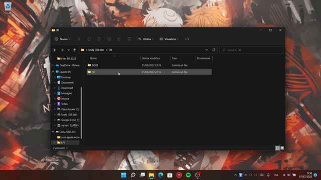This screenshot has width=321, height=180.
Task: Open Task View on the taskbar
Action: 142,175
